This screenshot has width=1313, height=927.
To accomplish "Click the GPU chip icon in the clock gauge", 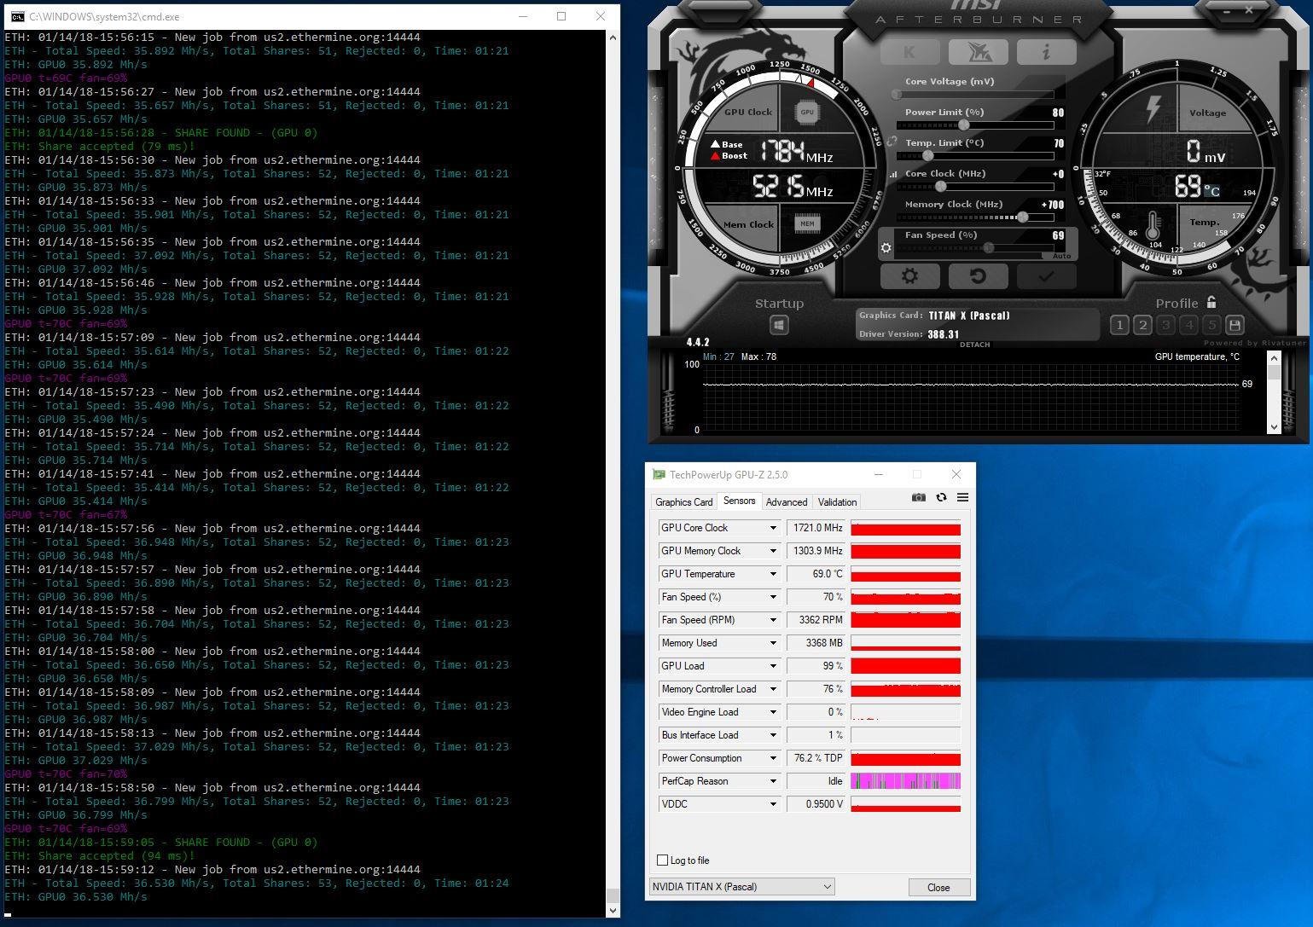I will tap(807, 112).
